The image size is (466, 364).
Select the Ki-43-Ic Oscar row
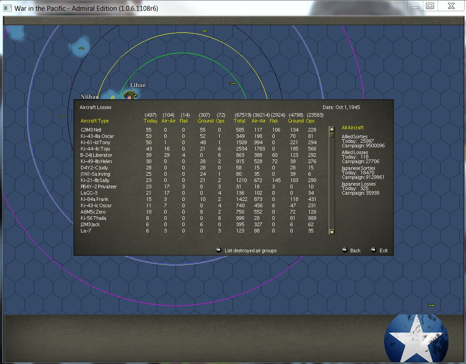[x=199, y=205]
